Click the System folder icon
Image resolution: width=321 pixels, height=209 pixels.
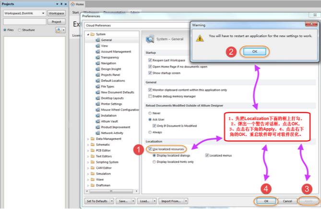point(93,34)
